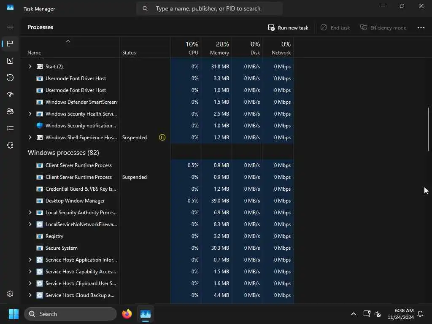Screen dimensions: 432x324
Task: Click the collapse arrow above Name column
Action: pyautogui.click(x=68, y=41)
